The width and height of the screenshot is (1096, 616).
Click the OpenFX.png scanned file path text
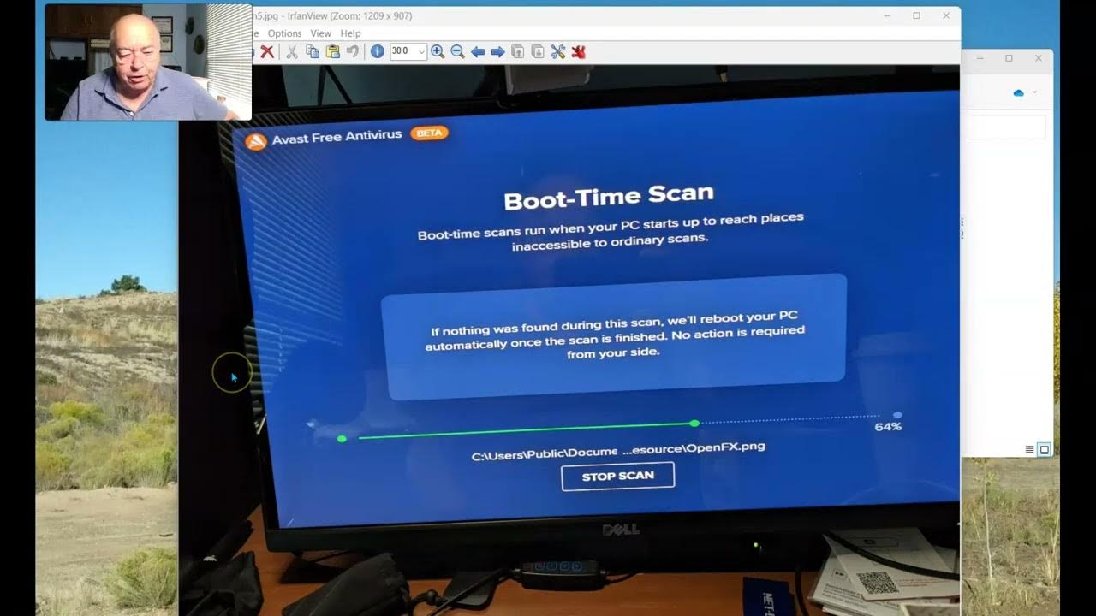tap(618, 450)
